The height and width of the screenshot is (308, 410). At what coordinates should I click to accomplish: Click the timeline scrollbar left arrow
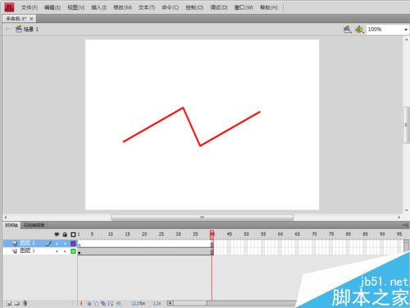click(170, 303)
